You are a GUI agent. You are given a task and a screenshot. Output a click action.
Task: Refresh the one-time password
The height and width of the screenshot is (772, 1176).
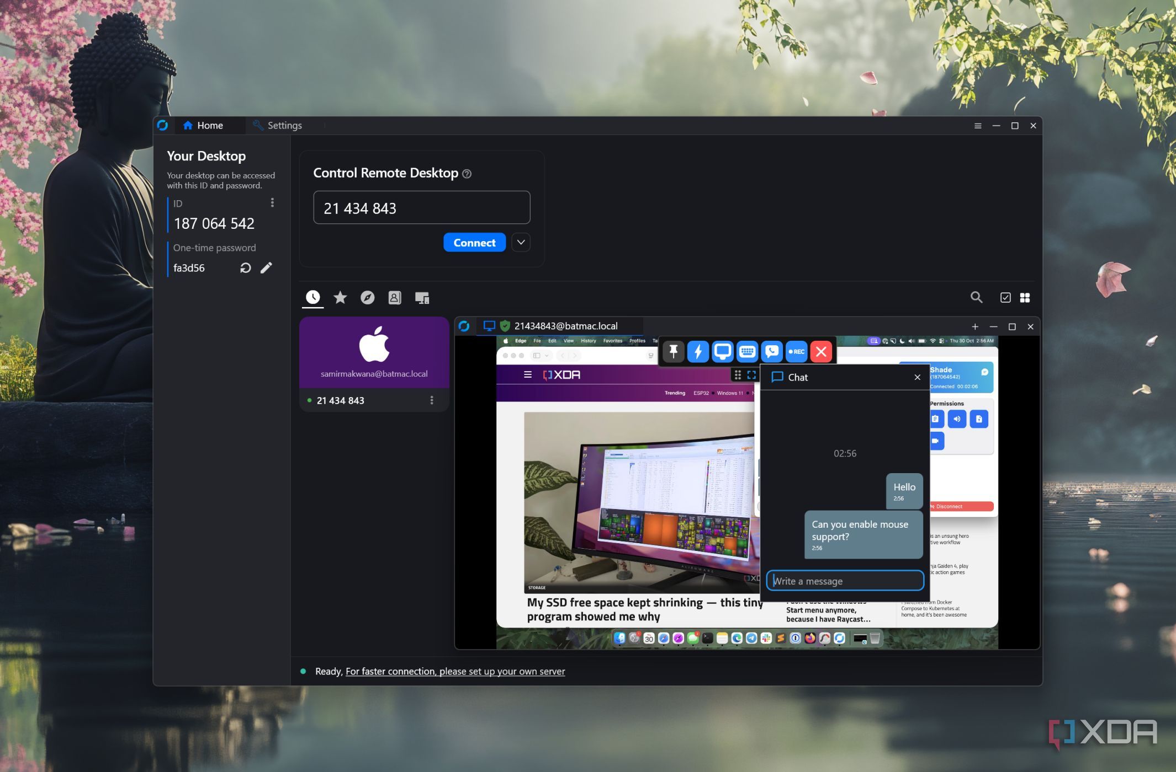pos(246,268)
